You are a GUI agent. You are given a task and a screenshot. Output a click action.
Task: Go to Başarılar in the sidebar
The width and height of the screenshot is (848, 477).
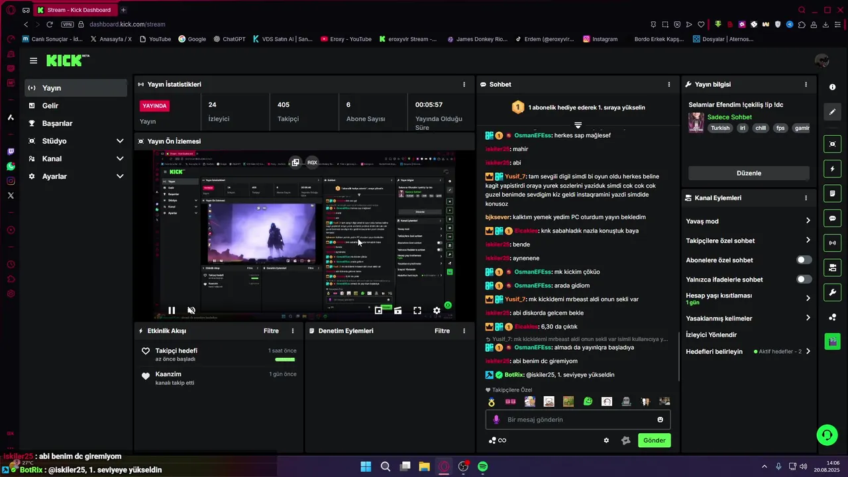(x=76, y=123)
